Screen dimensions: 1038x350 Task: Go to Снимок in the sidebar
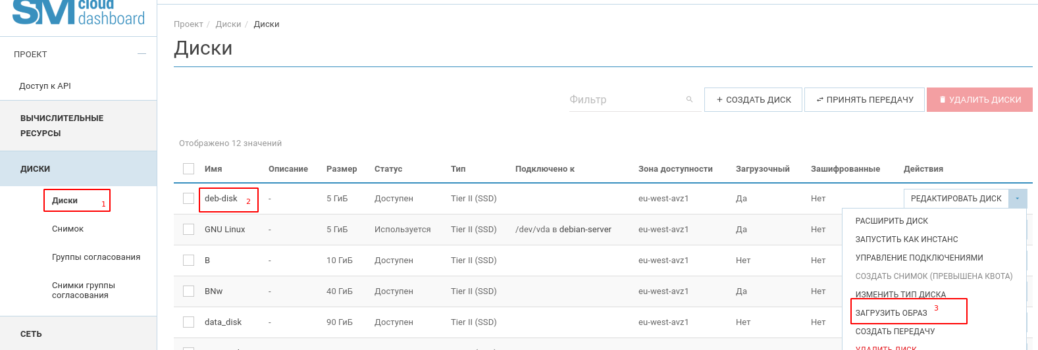[x=68, y=229]
